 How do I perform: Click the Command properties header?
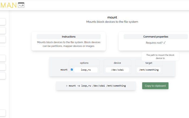pyautogui.click(x=156, y=37)
